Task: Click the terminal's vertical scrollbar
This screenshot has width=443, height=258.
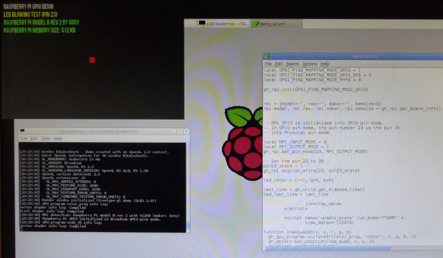Action: coord(188,188)
